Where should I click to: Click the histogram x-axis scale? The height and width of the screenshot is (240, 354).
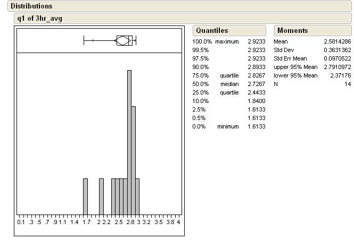[x=99, y=222]
